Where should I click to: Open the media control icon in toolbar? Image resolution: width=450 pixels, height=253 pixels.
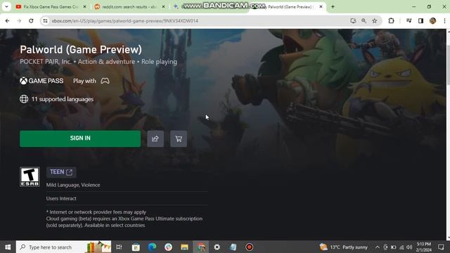point(409,20)
